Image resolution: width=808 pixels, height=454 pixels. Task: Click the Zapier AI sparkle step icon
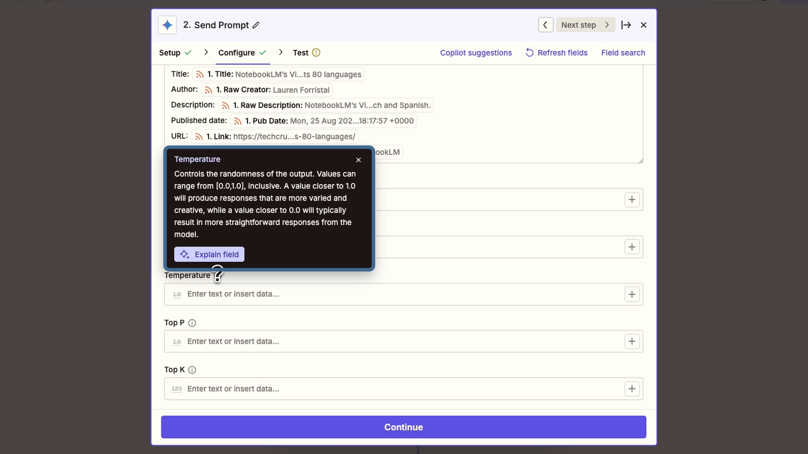pyautogui.click(x=167, y=25)
